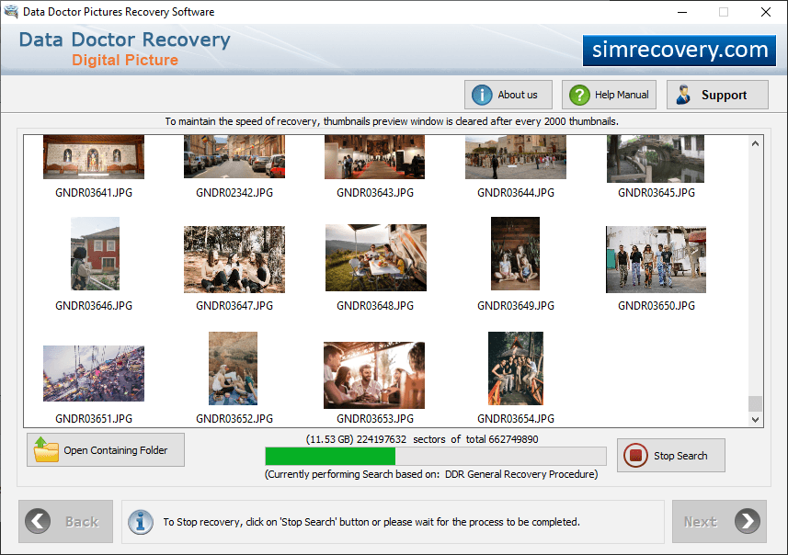This screenshot has height=555, width=788.
Task: Click the green question mark help icon
Action: [x=579, y=95]
